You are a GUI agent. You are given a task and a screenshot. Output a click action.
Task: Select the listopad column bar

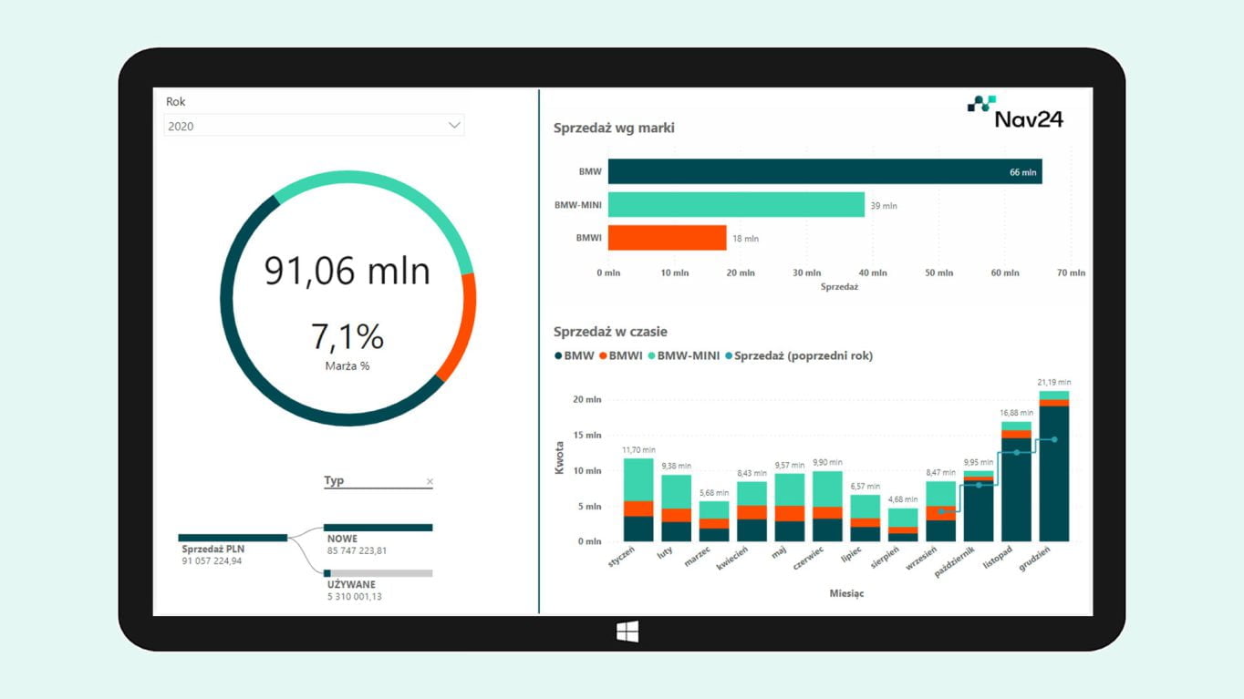(1016, 481)
